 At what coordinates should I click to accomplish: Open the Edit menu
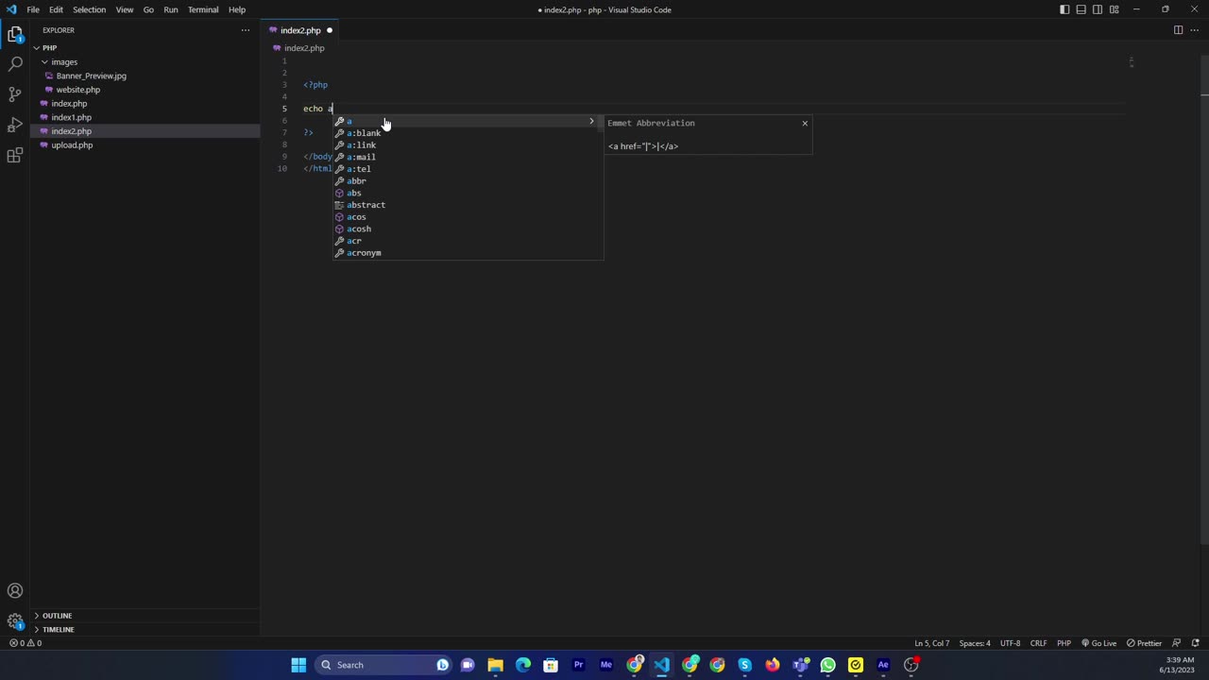point(56,9)
